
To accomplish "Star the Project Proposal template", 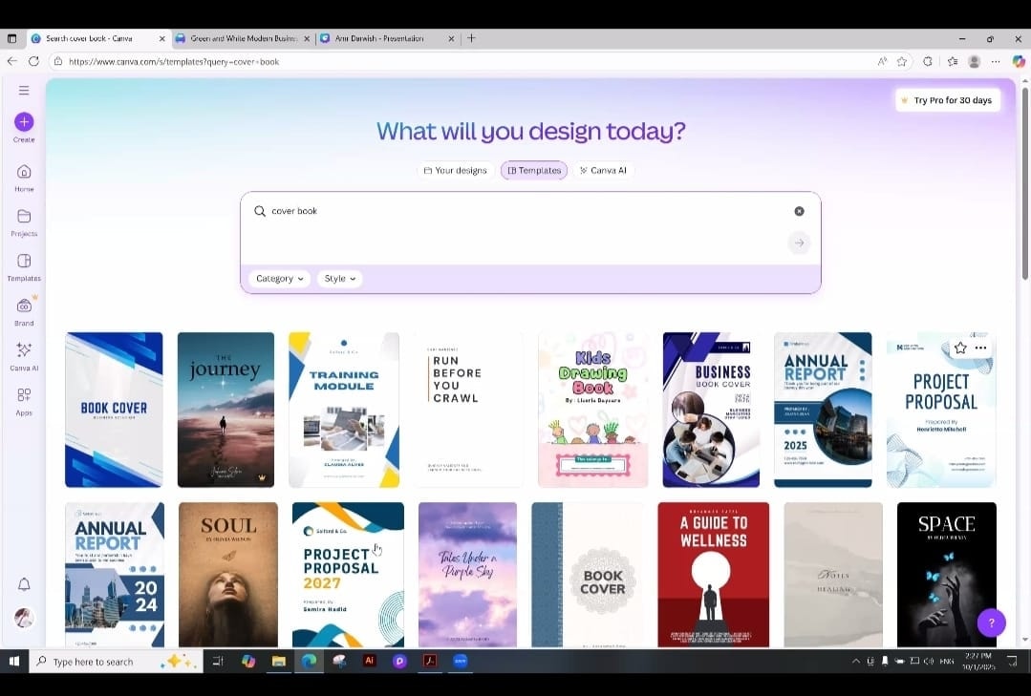I will (x=960, y=348).
